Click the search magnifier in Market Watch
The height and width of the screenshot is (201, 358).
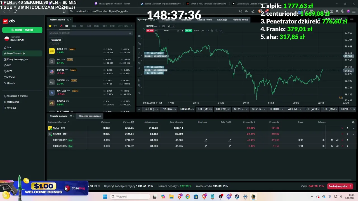tap(130, 33)
